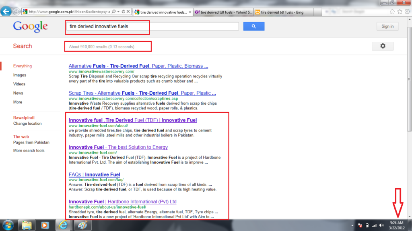
Task: Expand the More search categories
Action: coord(18,102)
